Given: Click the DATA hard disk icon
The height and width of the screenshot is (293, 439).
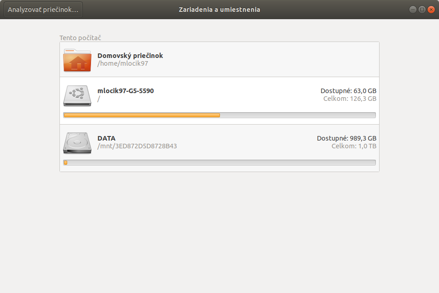Looking at the screenshot, I should click(x=77, y=143).
